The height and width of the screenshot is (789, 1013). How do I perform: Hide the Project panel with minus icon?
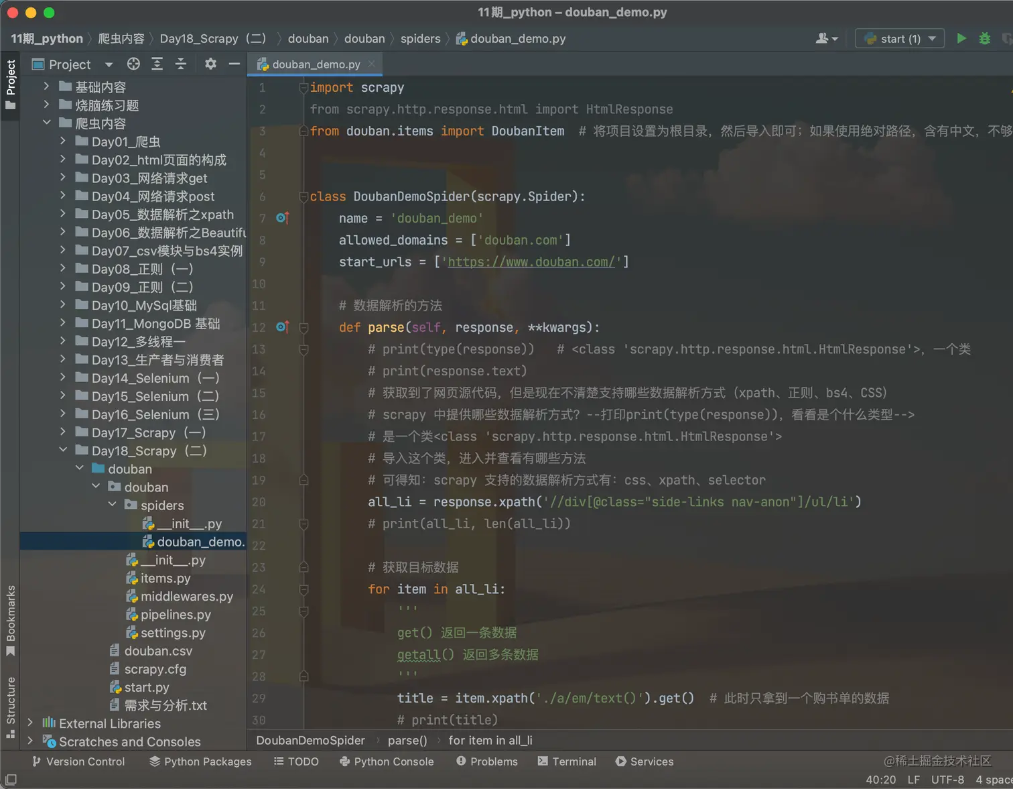click(234, 64)
